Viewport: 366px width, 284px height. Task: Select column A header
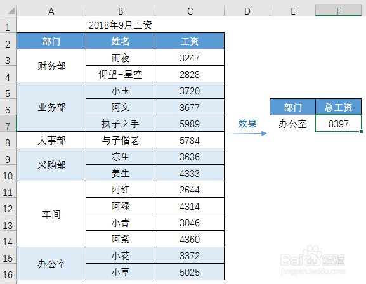51,11
